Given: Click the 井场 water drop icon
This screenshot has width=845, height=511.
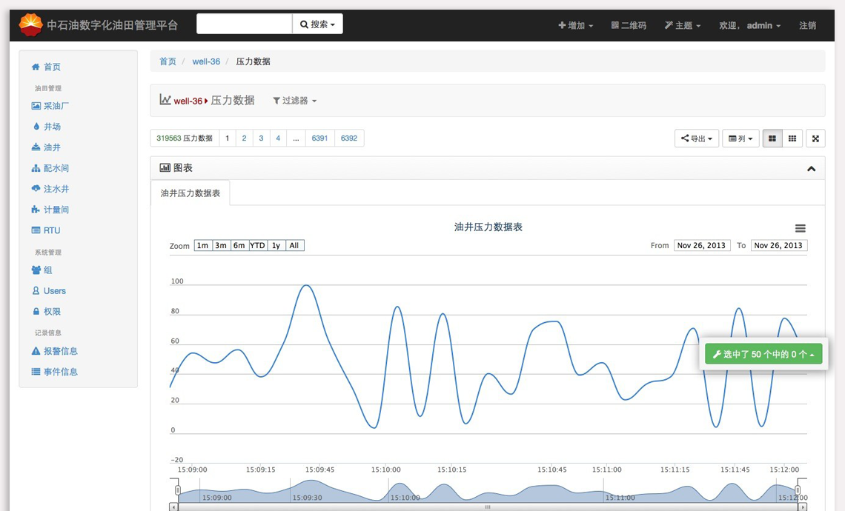Looking at the screenshot, I should click(x=36, y=127).
